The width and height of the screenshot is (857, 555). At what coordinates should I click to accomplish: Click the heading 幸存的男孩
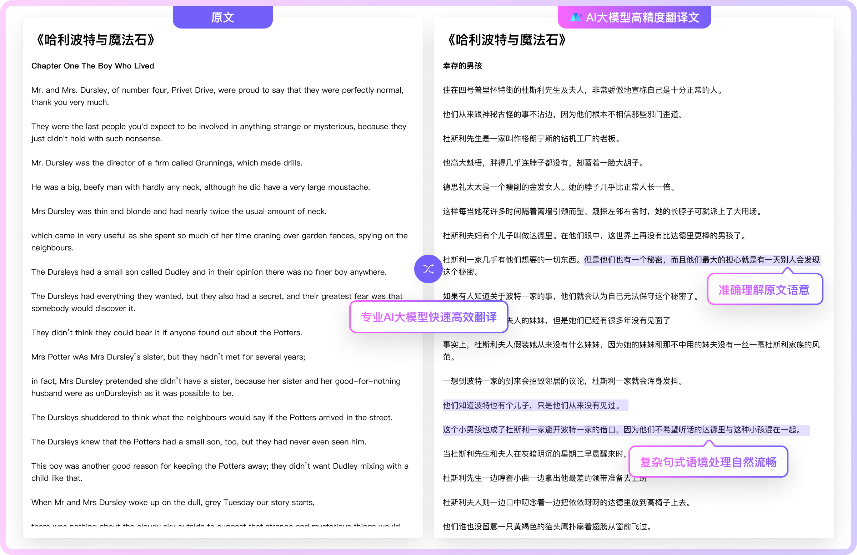[462, 66]
